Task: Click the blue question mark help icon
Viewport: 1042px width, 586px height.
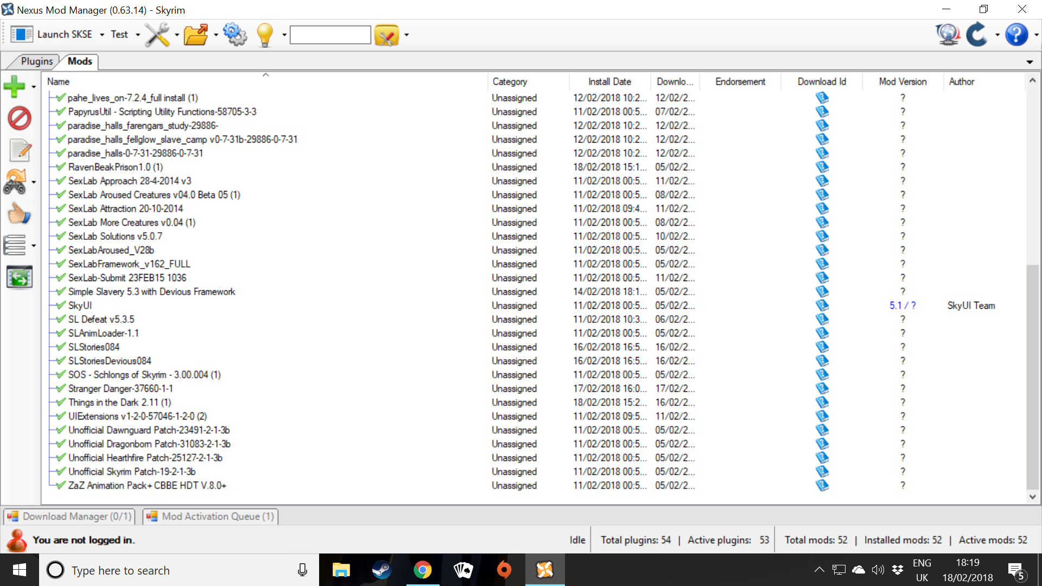Action: (1016, 35)
